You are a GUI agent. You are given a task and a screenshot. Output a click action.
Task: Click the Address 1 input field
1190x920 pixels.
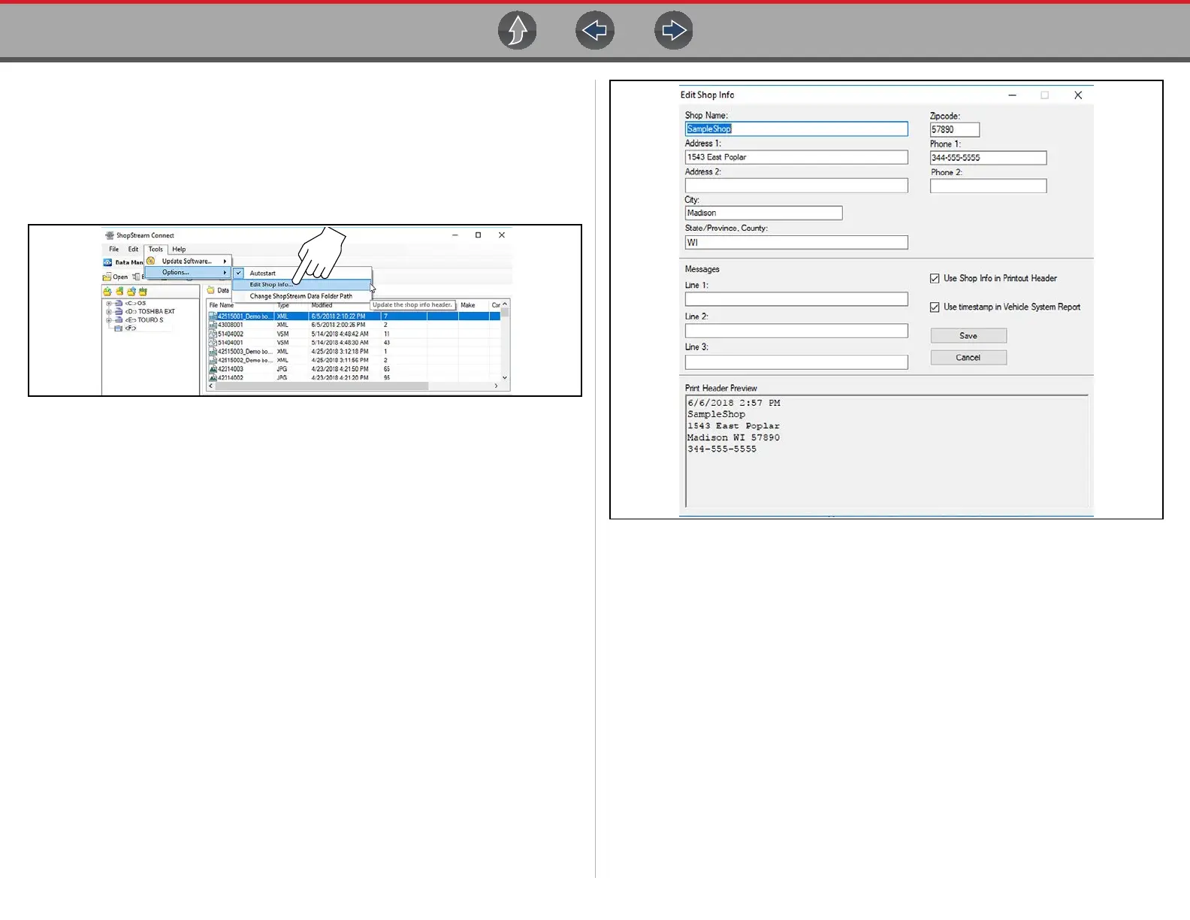click(x=796, y=157)
